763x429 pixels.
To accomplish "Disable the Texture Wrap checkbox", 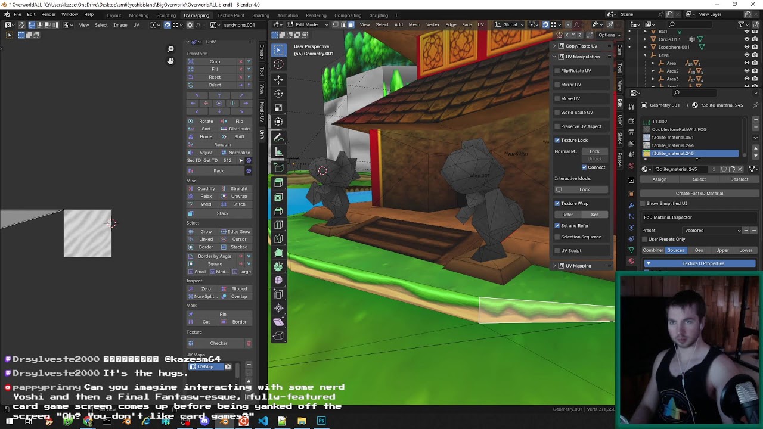I will point(557,203).
